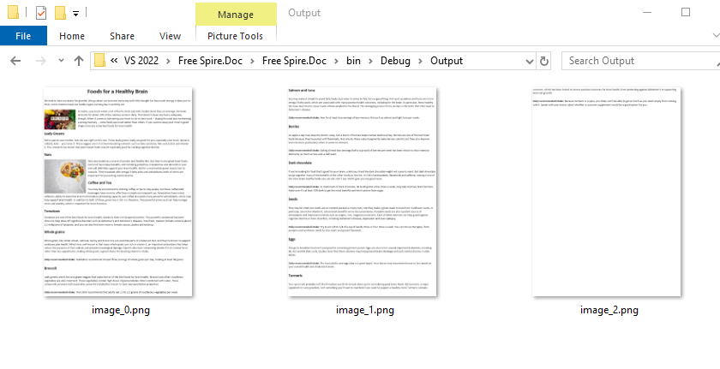The width and height of the screenshot is (720, 369).
Task: Maximize the Output window
Action: (686, 12)
